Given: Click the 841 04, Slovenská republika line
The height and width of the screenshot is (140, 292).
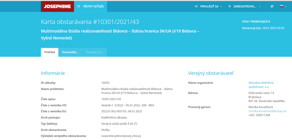Looking at the screenshot, I should click(x=267, y=101).
